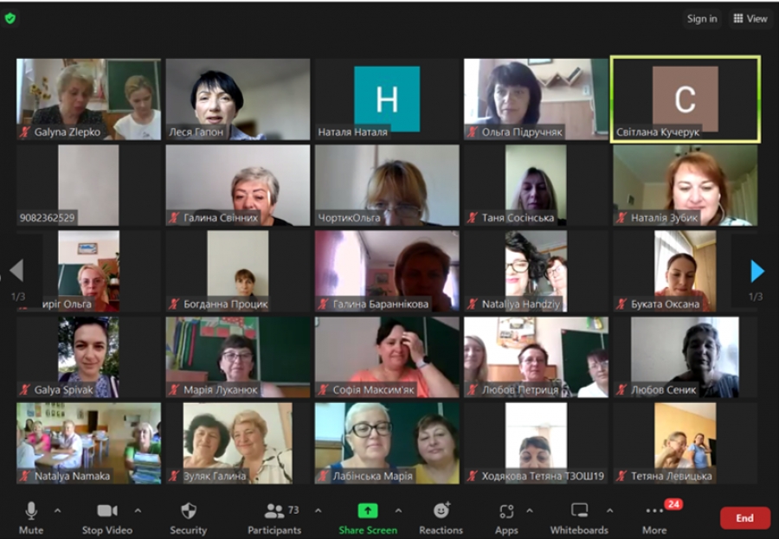Expand the arrow next to Participants
Screen dimensions: 779x539
coord(318,510)
